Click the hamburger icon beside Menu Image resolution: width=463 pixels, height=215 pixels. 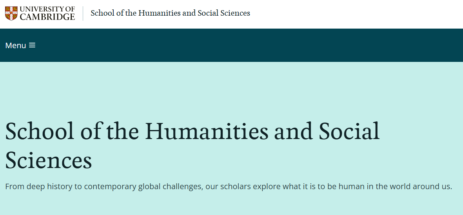coord(32,45)
